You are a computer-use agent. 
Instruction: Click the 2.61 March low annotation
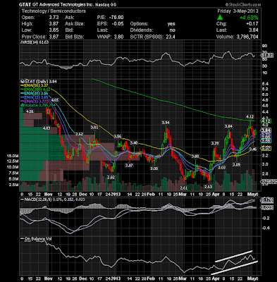pyautogui.click(x=184, y=188)
